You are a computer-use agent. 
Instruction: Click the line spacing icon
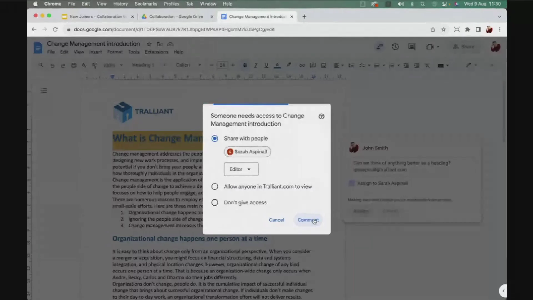click(x=351, y=65)
